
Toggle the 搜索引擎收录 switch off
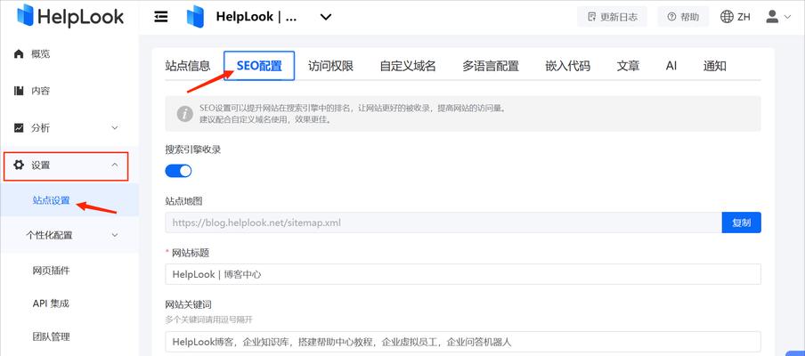tap(178, 171)
